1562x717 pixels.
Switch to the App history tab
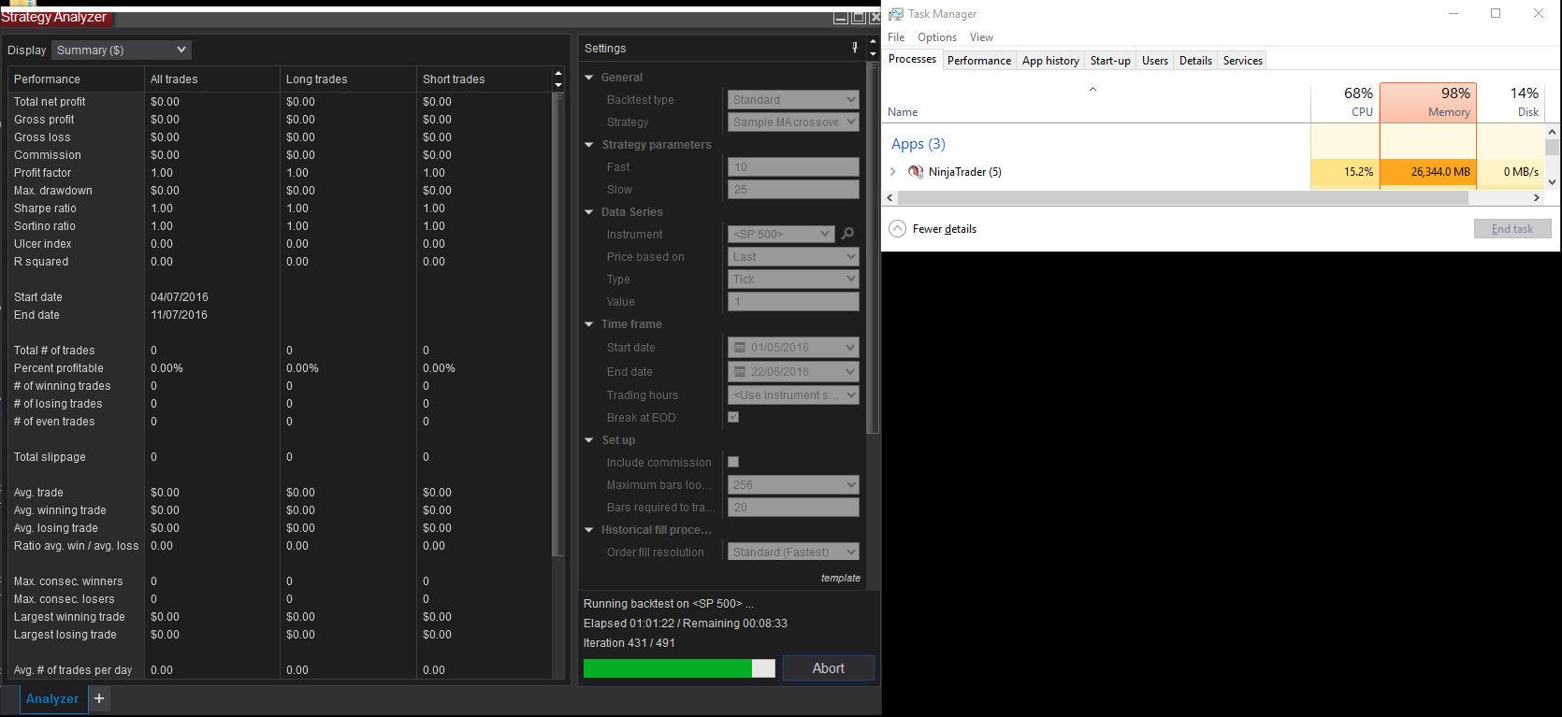pos(1050,61)
